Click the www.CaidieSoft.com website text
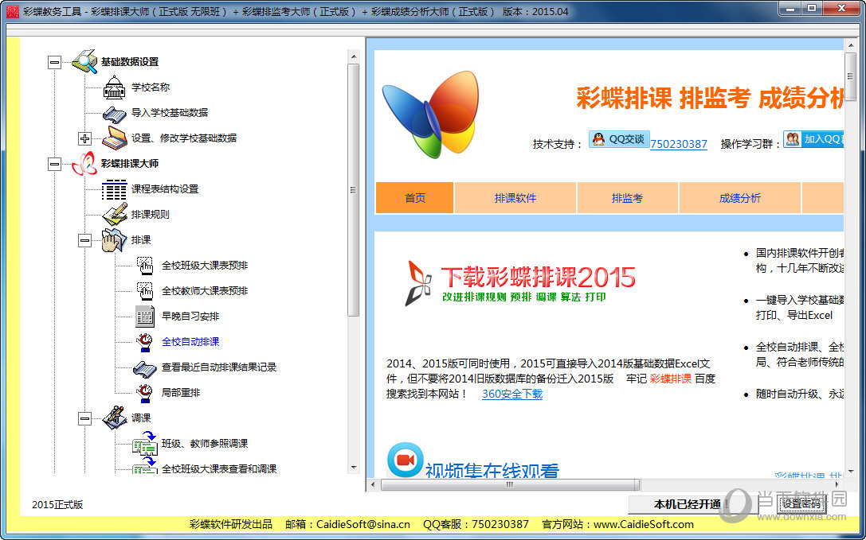 point(644,525)
